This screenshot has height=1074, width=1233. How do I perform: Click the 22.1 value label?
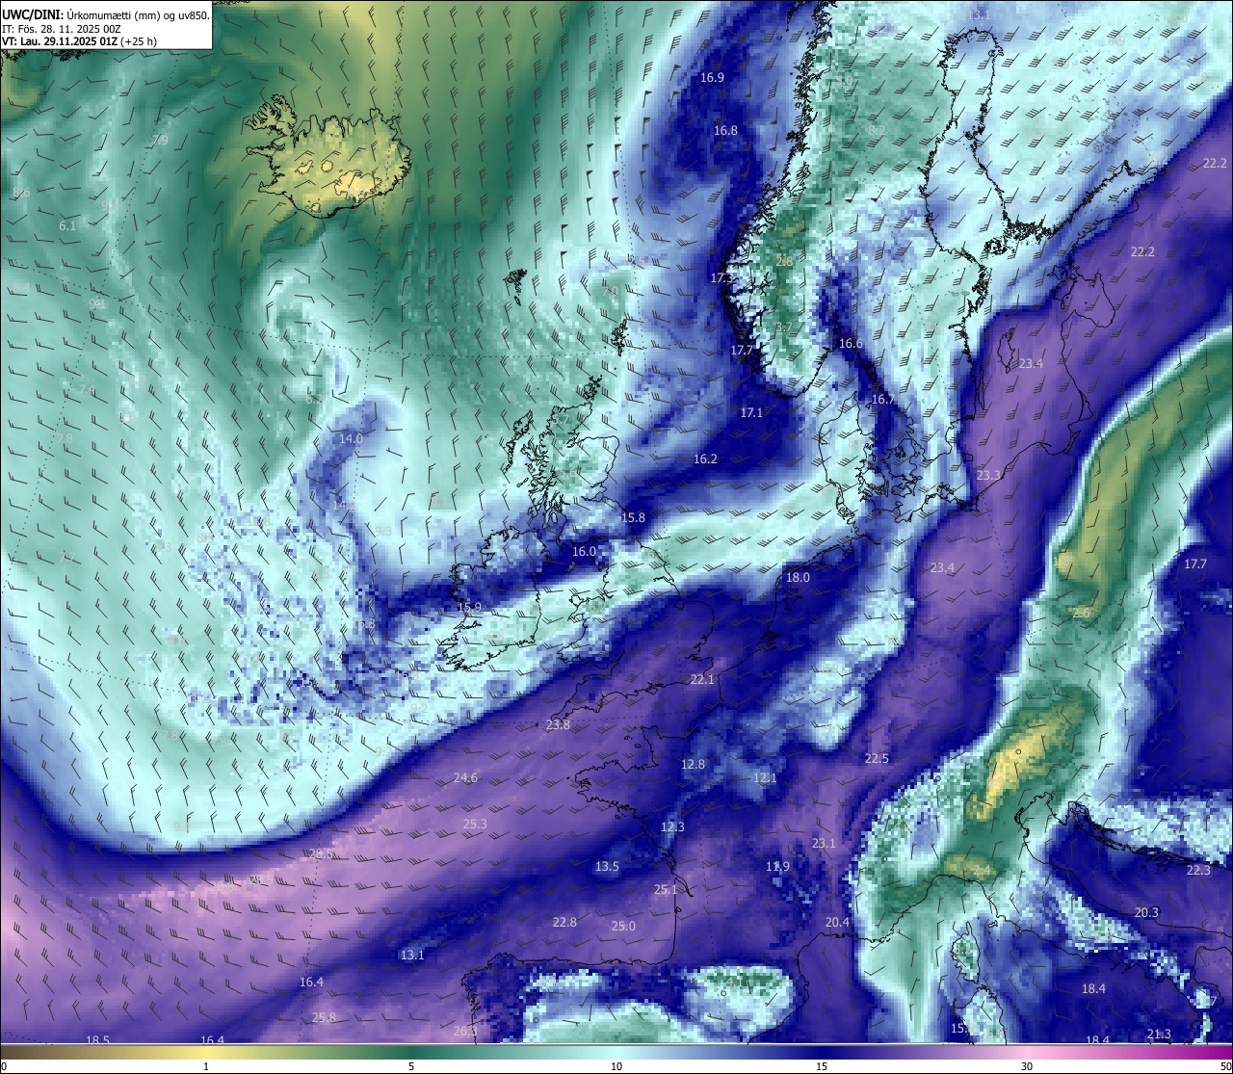pos(702,680)
